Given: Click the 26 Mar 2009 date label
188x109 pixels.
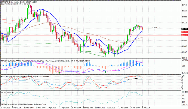Looking at the screenshot, I should 41,107.
